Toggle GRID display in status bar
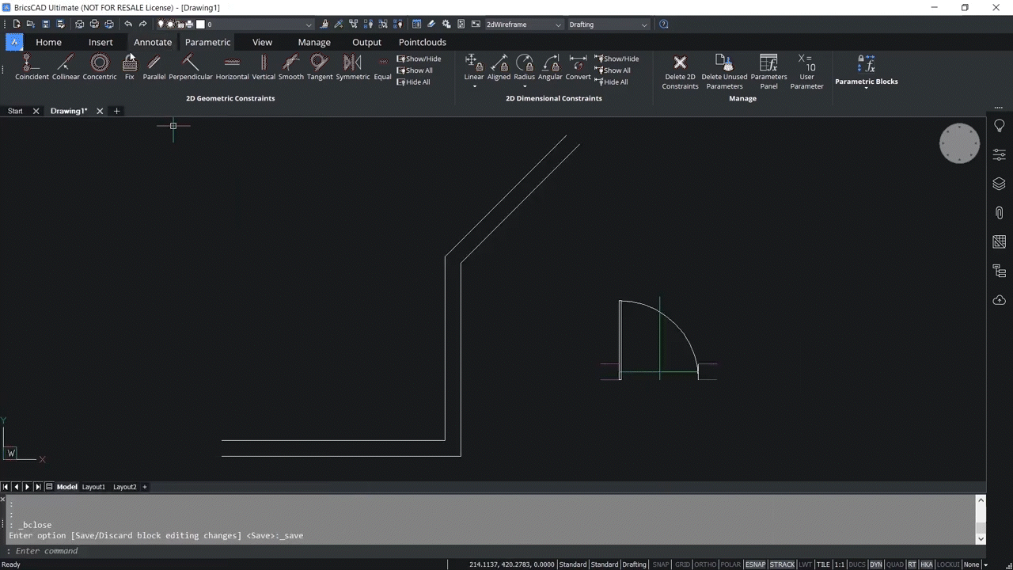This screenshot has width=1013, height=570. coord(682,564)
